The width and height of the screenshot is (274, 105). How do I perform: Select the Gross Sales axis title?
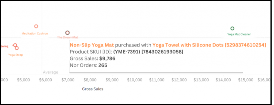pyautogui.click(x=93, y=89)
